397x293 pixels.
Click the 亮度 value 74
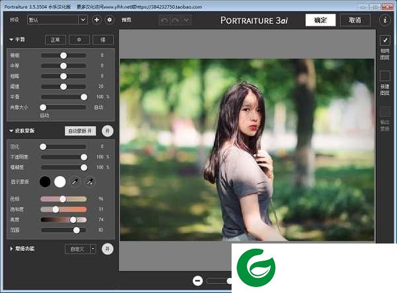pos(101,220)
